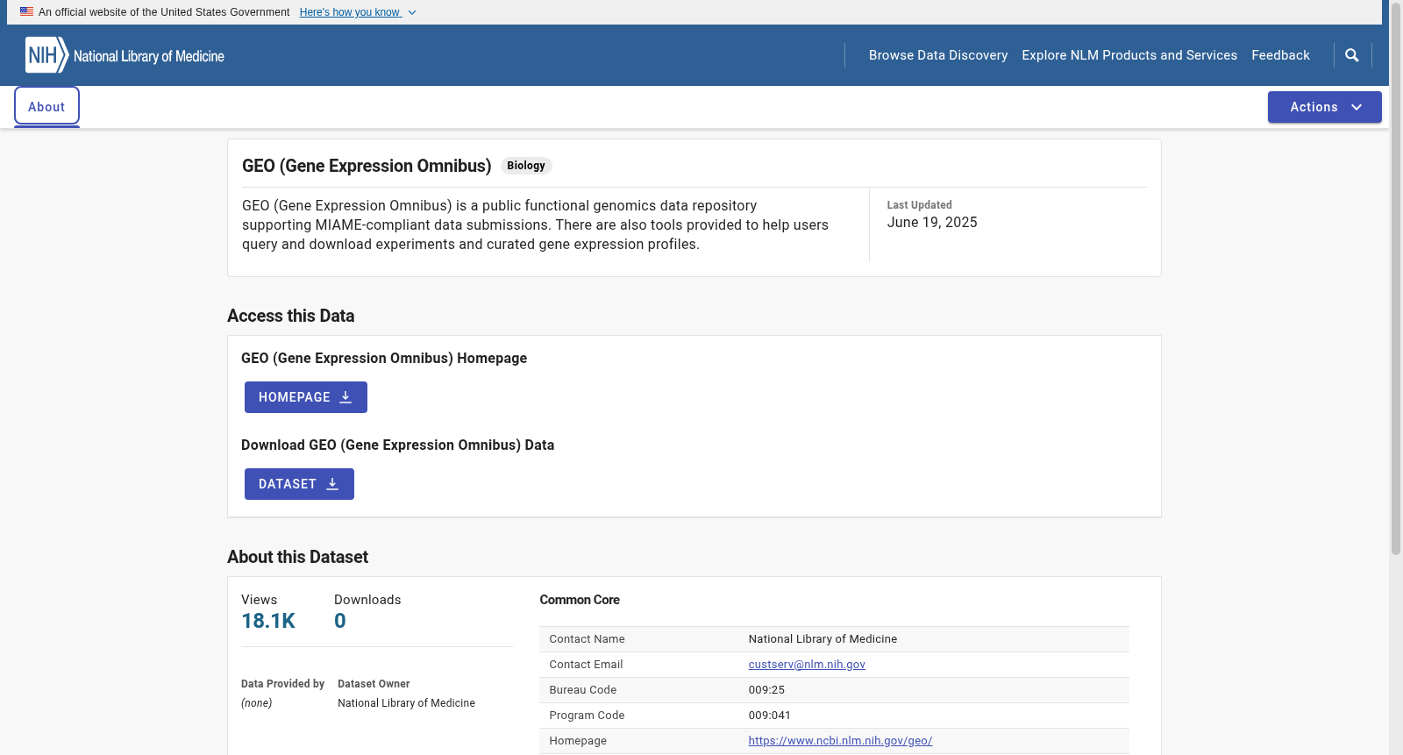The image size is (1403, 755).
Task: Click the 'About this Dataset' heading
Action: click(x=297, y=557)
